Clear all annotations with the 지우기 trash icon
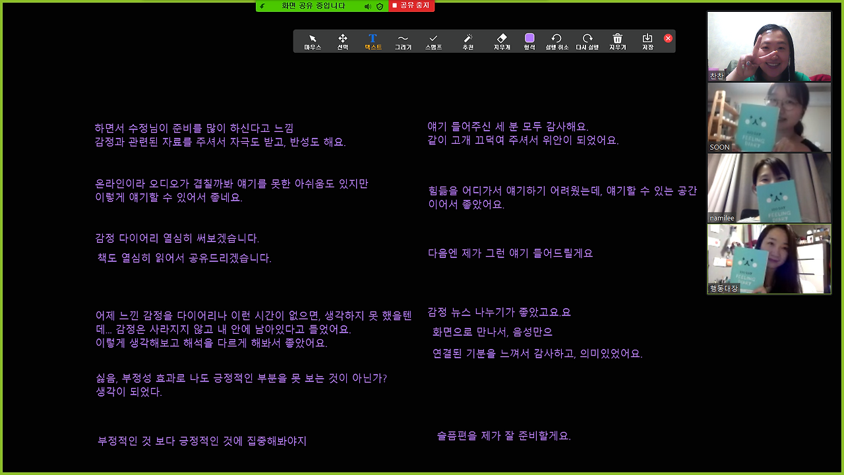 pos(618,41)
